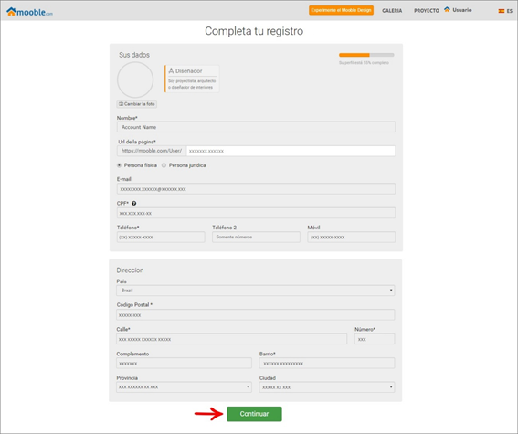This screenshot has height=434, width=518.
Task: Expand the Ciudad dropdown
Action: click(x=327, y=387)
